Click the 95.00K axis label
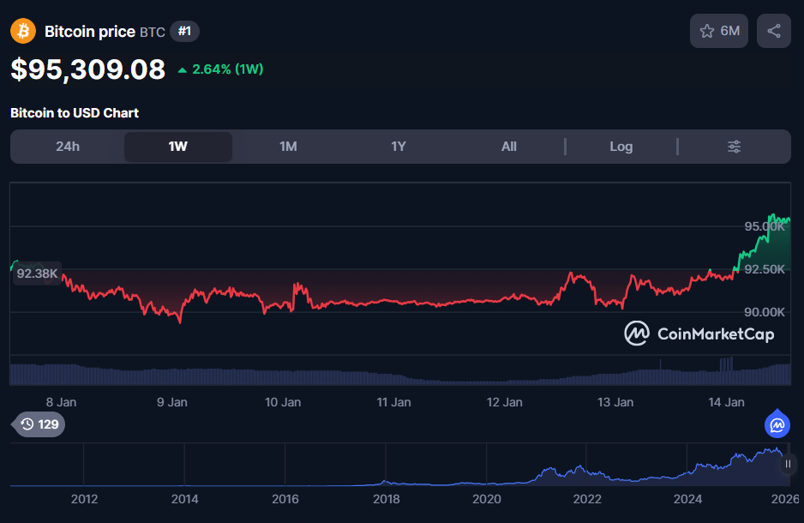 (x=765, y=226)
